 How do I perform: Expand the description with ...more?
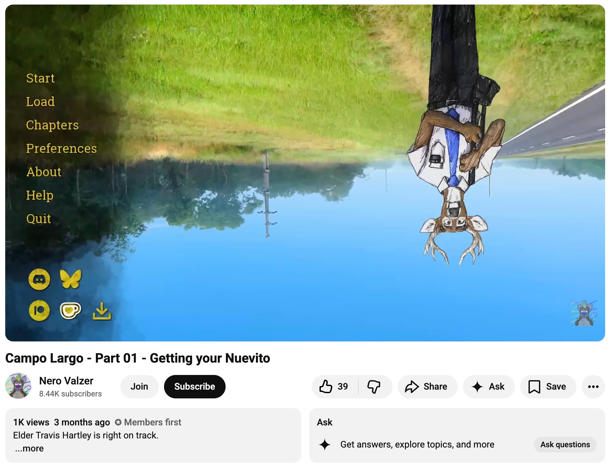coord(29,449)
